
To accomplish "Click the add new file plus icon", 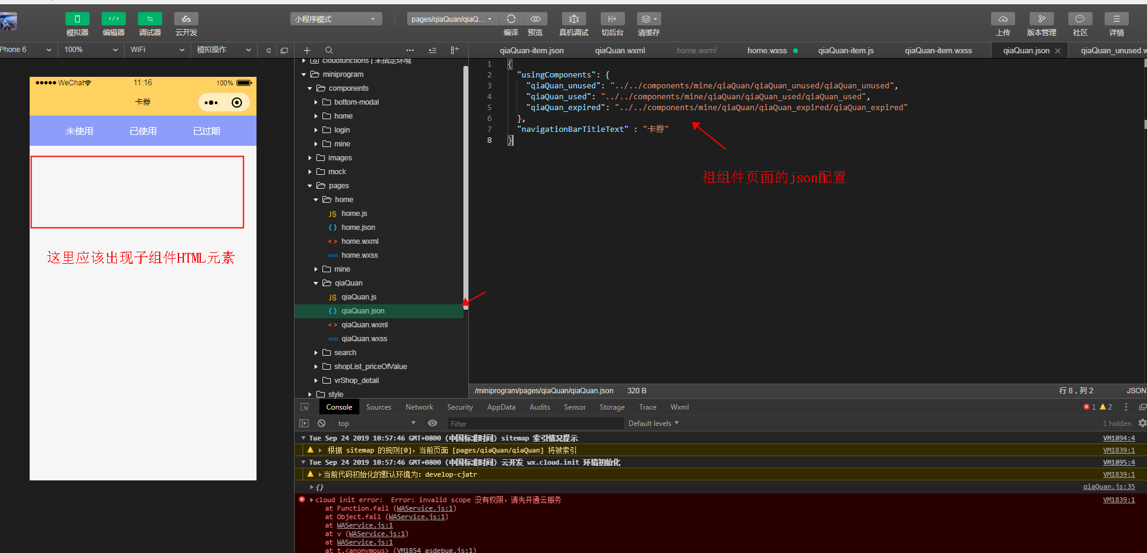I will pyautogui.click(x=307, y=50).
